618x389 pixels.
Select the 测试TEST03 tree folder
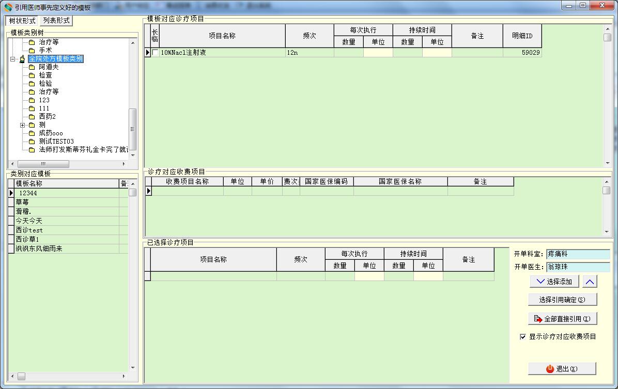pyautogui.click(x=56, y=142)
